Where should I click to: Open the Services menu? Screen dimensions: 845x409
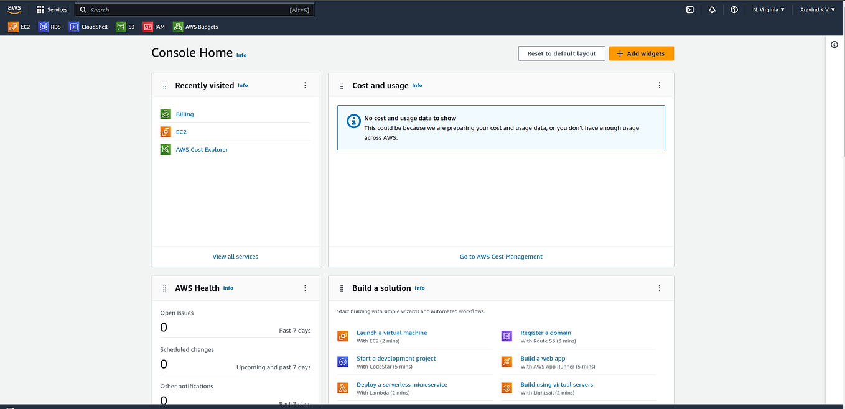[51, 9]
